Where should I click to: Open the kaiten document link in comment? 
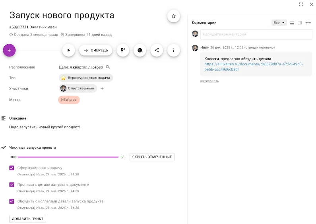[x=254, y=67]
